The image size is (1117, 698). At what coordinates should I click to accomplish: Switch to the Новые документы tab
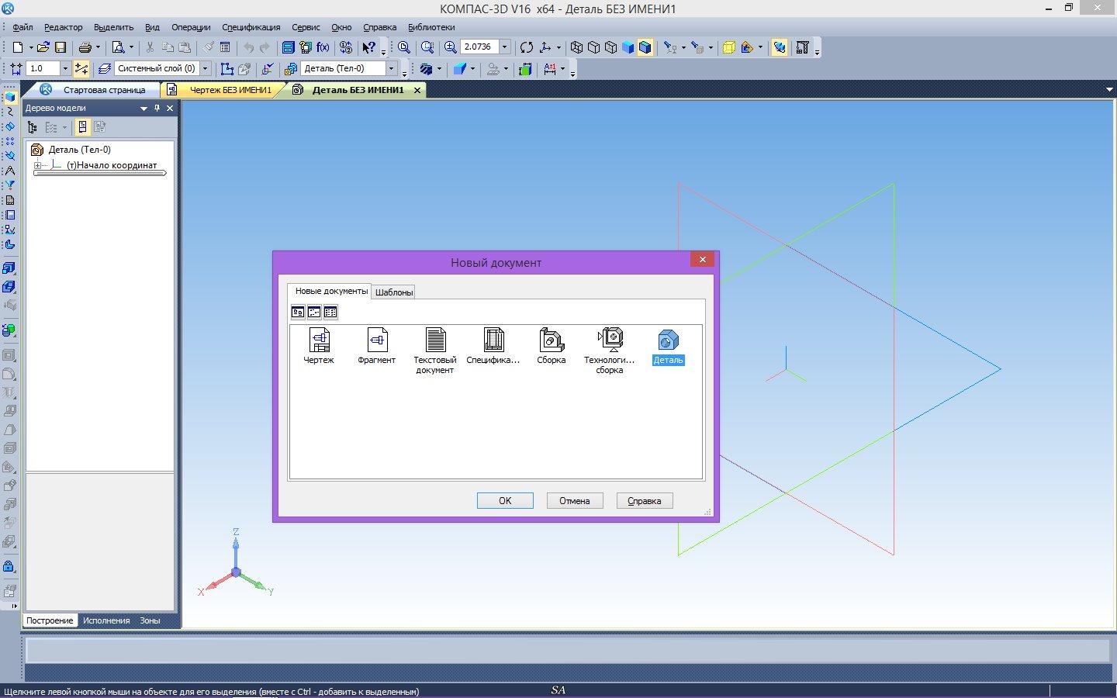click(x=331, y=291)
